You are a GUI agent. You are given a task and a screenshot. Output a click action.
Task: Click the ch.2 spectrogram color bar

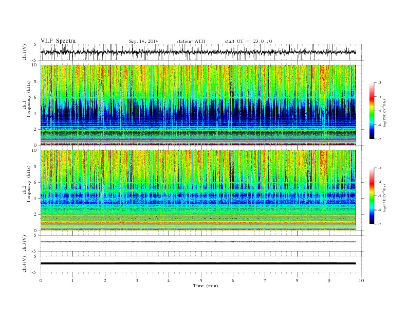[372, 196]
